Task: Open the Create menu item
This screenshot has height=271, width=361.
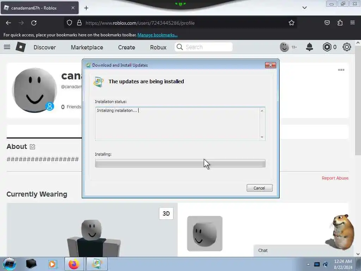Action: 127,47
